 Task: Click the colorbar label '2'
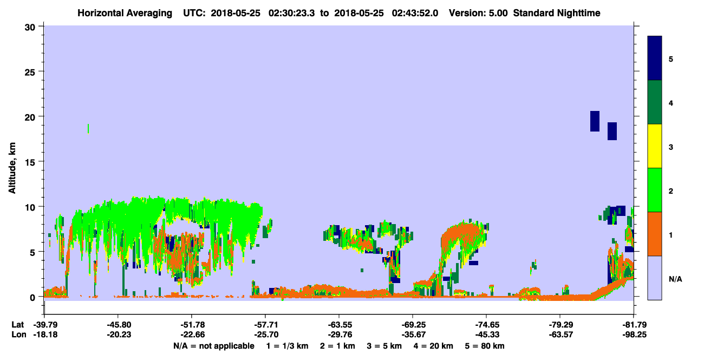pos(670,191)
